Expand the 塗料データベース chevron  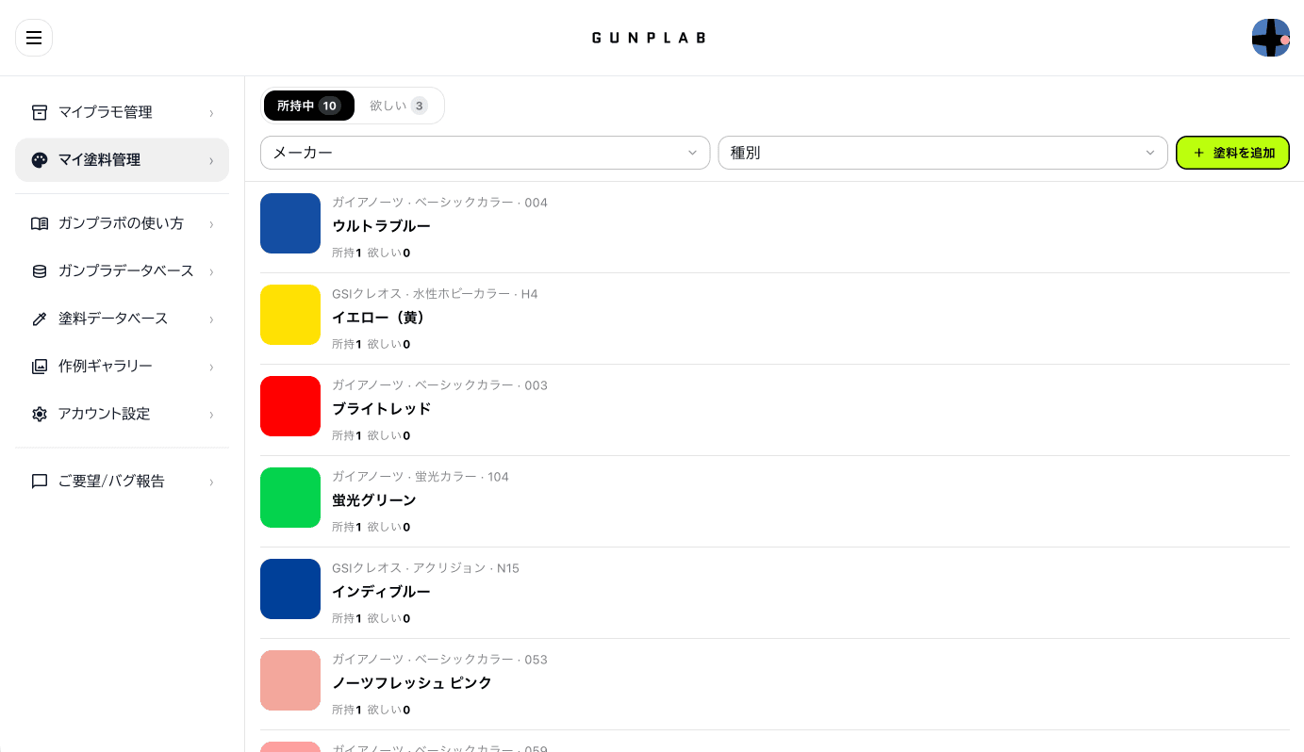(x=211, y=319)
